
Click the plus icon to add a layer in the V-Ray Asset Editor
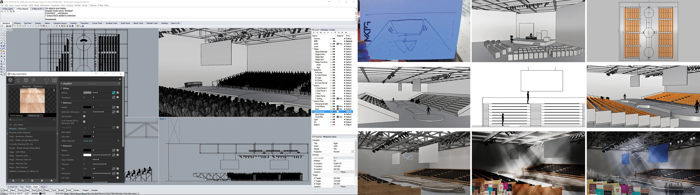click(x=120, y=79)
